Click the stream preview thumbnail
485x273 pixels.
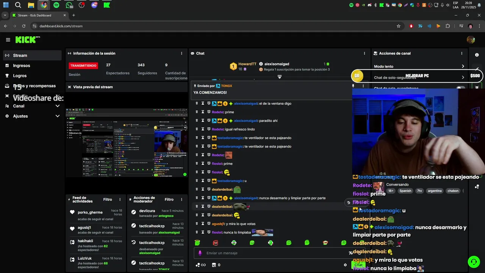coord(127,143)
